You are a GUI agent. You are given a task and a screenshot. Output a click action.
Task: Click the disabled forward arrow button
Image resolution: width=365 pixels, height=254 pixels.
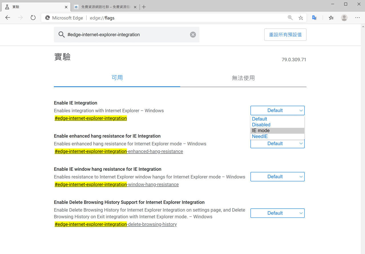point(20,18)
